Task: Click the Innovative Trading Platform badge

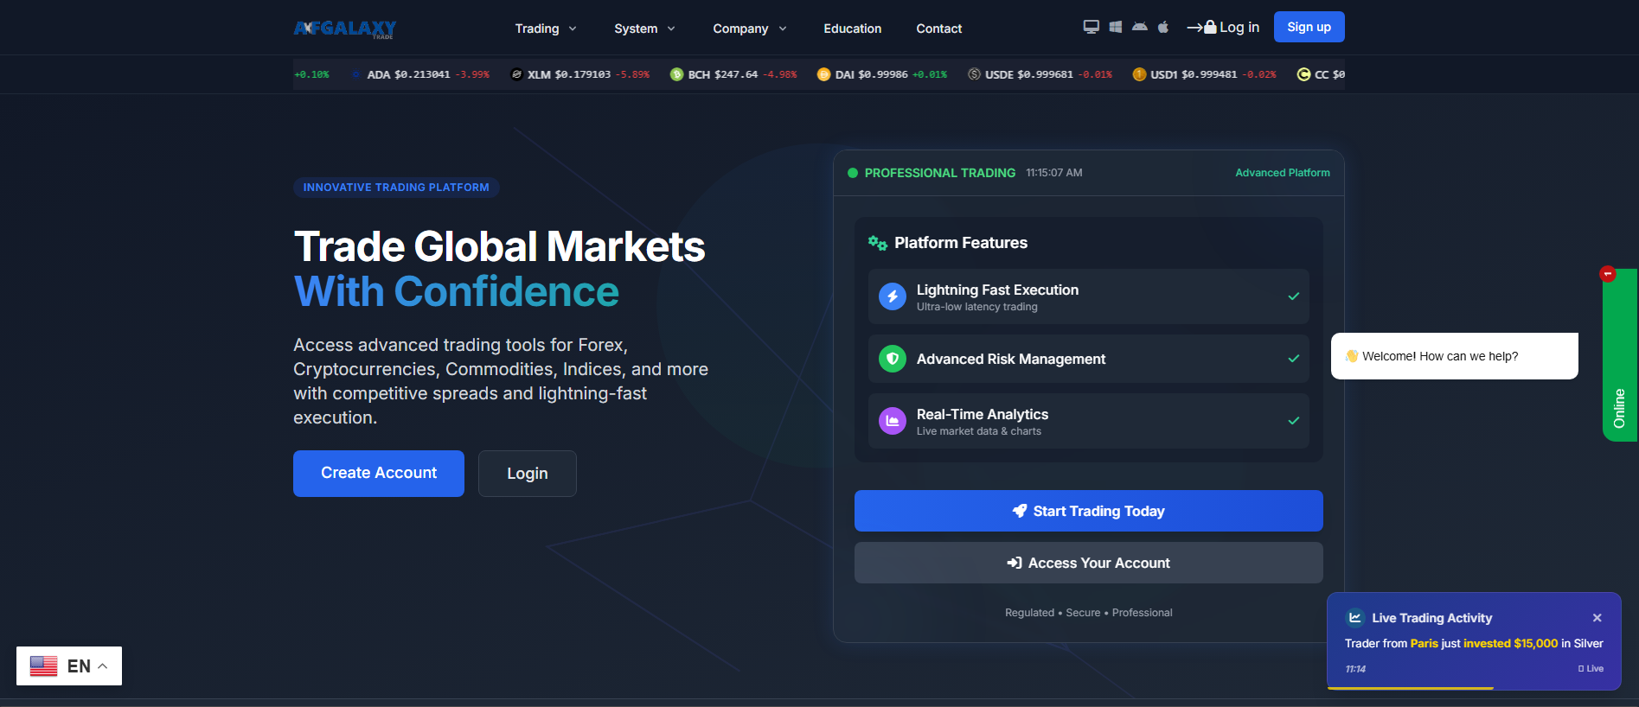Action: click(x=396, y=188)
